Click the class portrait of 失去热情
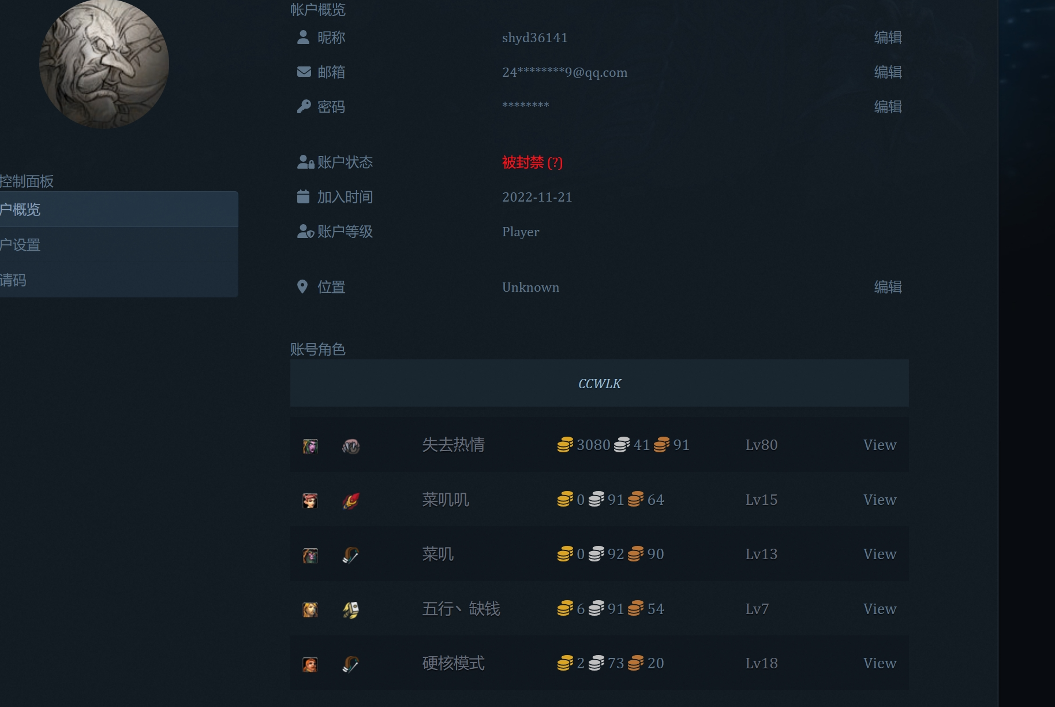This screenshot has width=1055, height=707. pyautogui.click(x=310, y=445)
